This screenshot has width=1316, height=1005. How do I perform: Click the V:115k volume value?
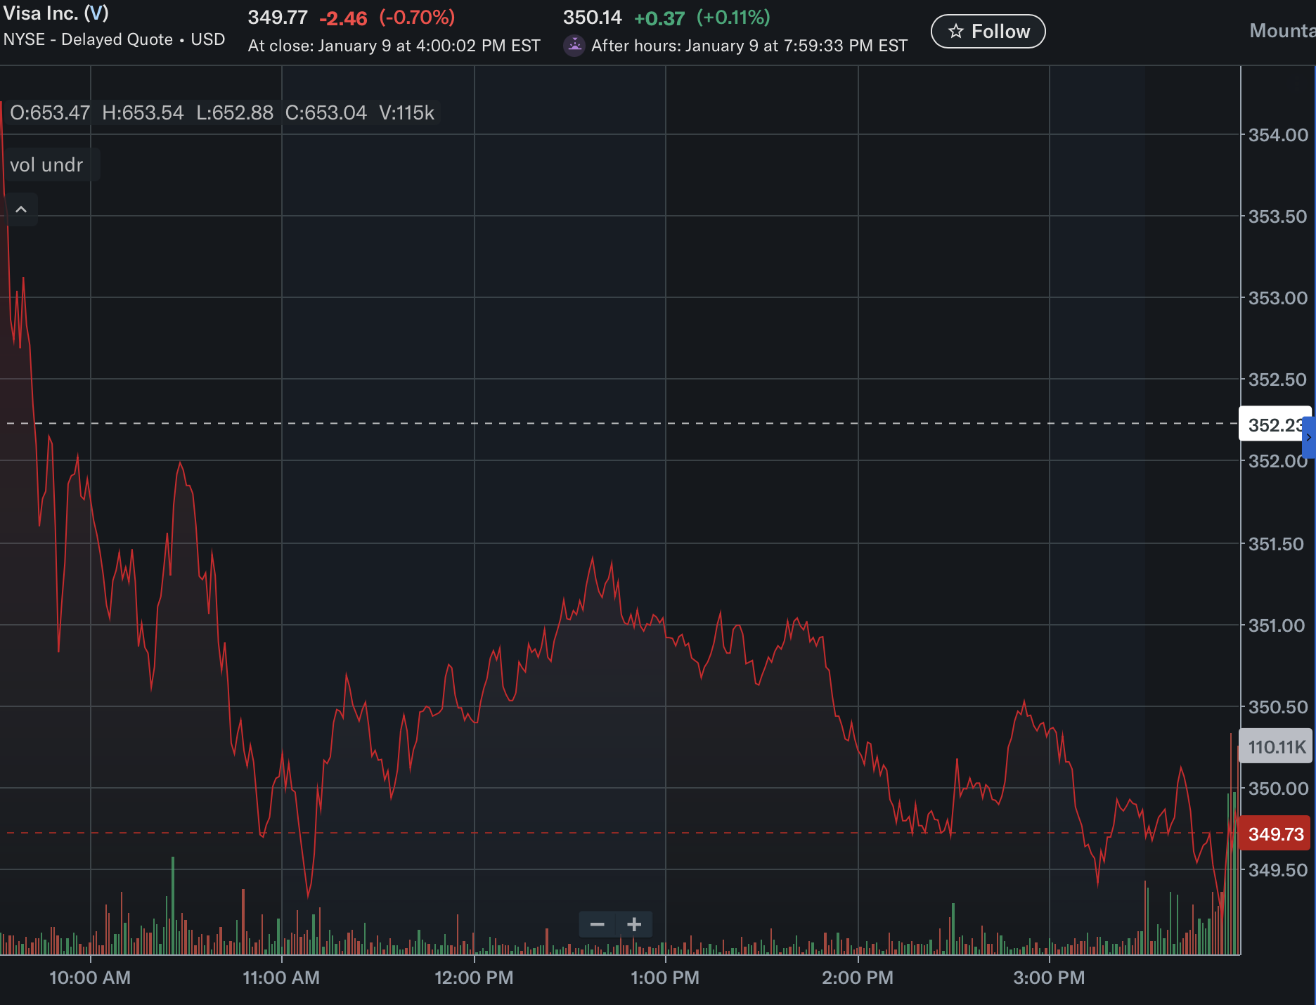point(407,112)
